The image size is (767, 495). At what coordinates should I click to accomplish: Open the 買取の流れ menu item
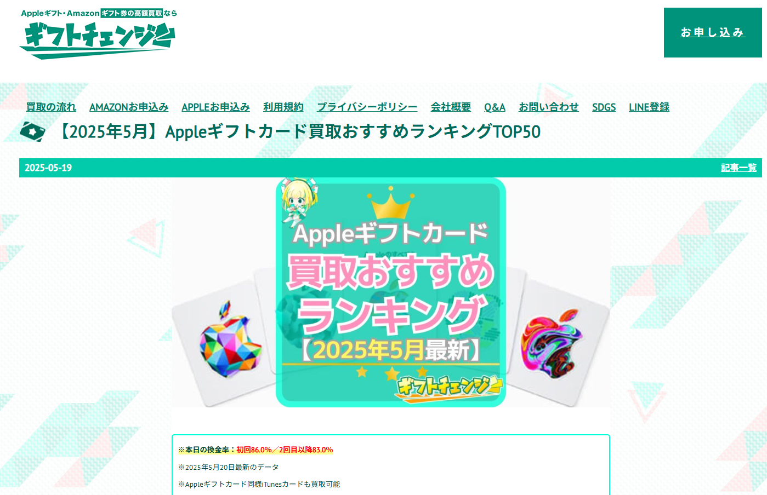pyautogui.click(x=51, y=107)
